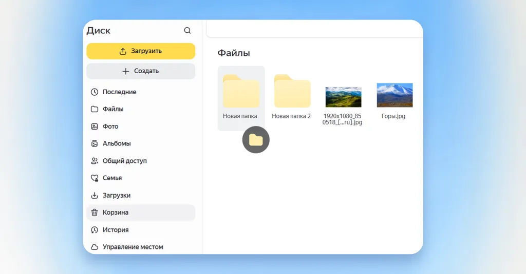
Task: Click the search magnifier icon
Action: [x=187, y=30]
